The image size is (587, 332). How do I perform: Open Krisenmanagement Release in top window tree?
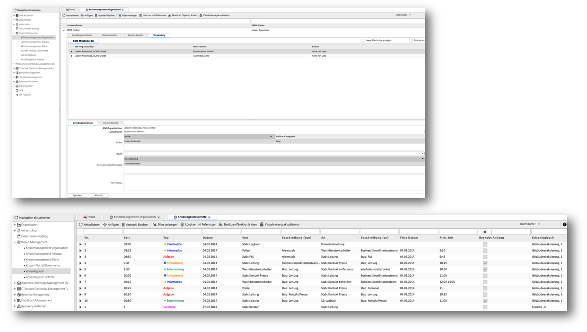[x=35, y=42]
